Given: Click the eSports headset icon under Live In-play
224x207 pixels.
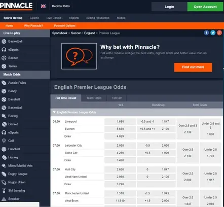Looking at the screenshot, I should click(4, 50).
